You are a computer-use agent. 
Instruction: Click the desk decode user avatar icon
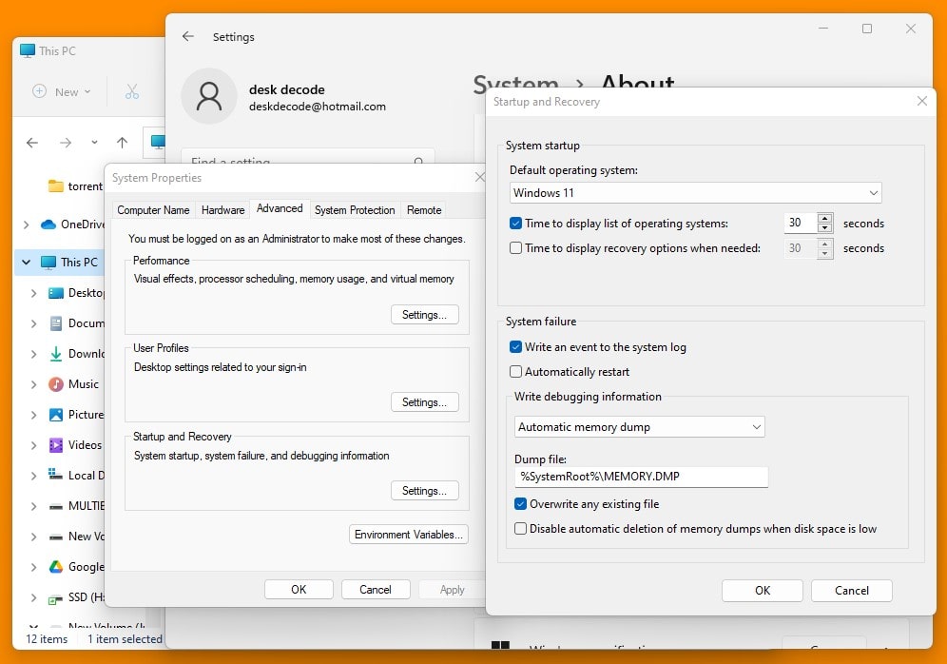tap(208, 96)
